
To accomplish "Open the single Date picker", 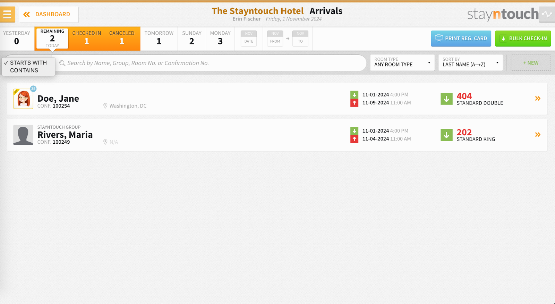I will pos(249,39).
